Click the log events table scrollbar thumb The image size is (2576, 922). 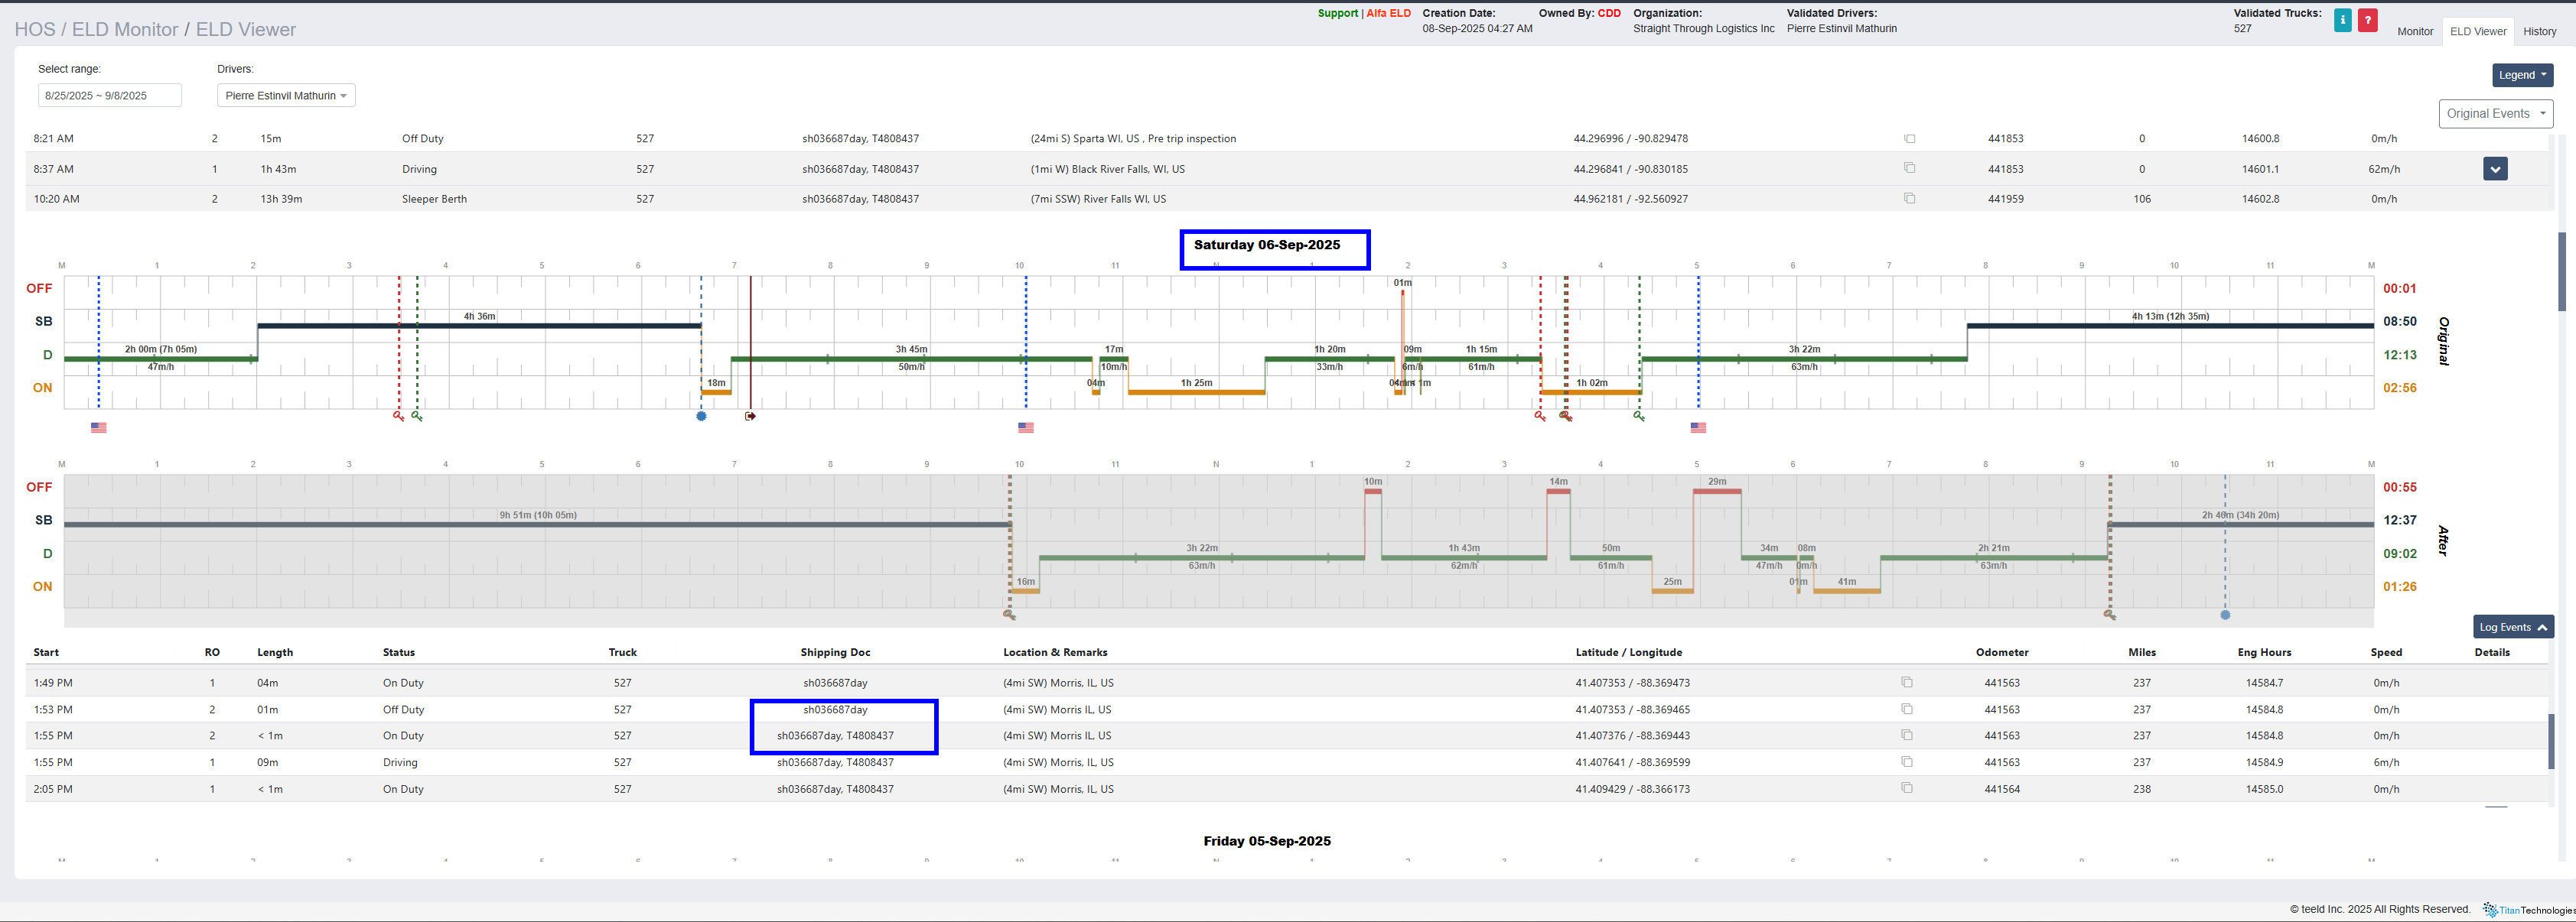point(2550,742)
